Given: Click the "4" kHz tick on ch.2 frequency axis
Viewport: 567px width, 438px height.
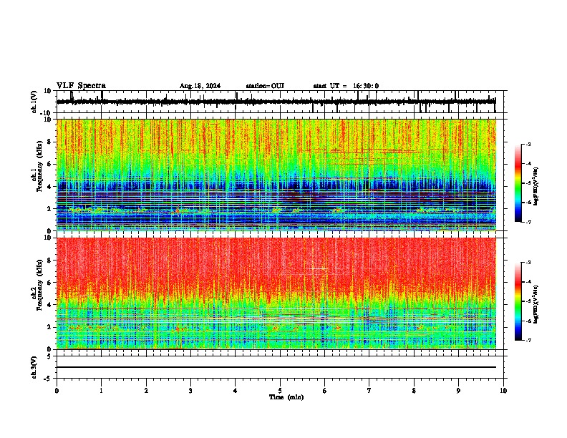Looking at the screenshot, I should (49, 305).
